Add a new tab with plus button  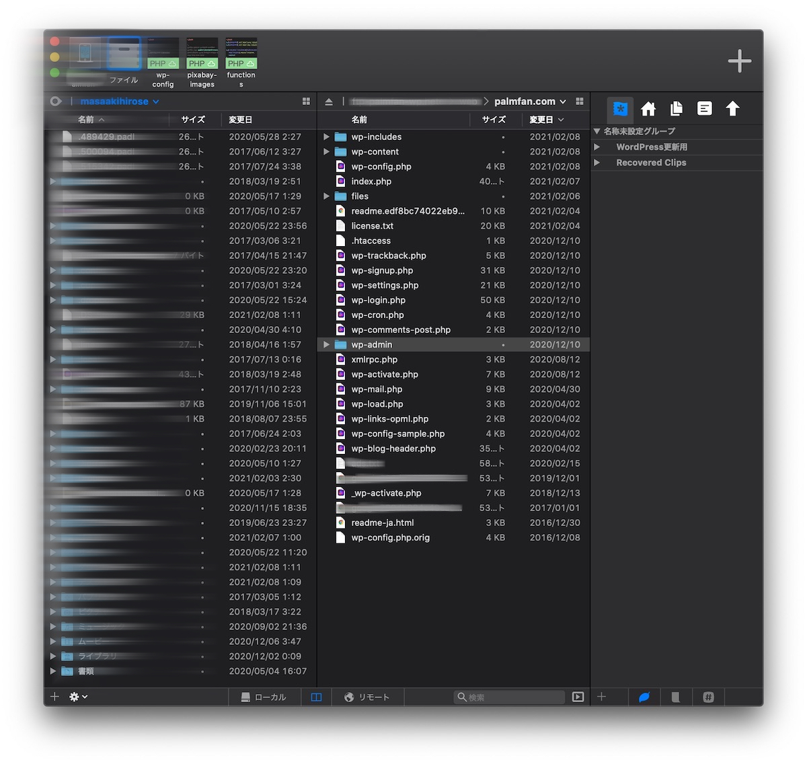click(739, 61)
